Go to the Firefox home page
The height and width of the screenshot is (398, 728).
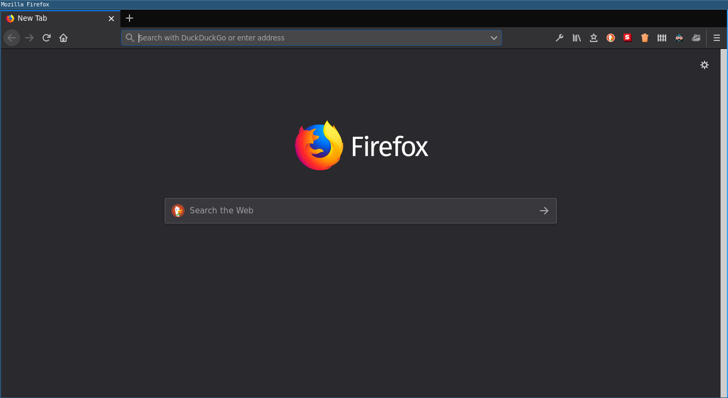(63, 38)
